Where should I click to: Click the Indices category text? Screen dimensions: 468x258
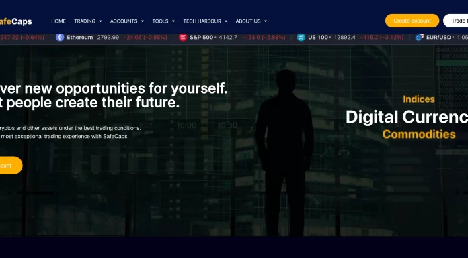pyautogui.click(x=419, y=99)
